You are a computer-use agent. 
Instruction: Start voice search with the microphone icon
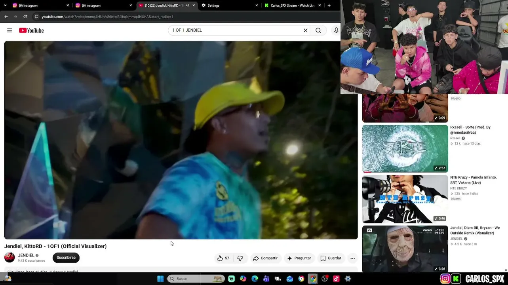coord(336,30)
